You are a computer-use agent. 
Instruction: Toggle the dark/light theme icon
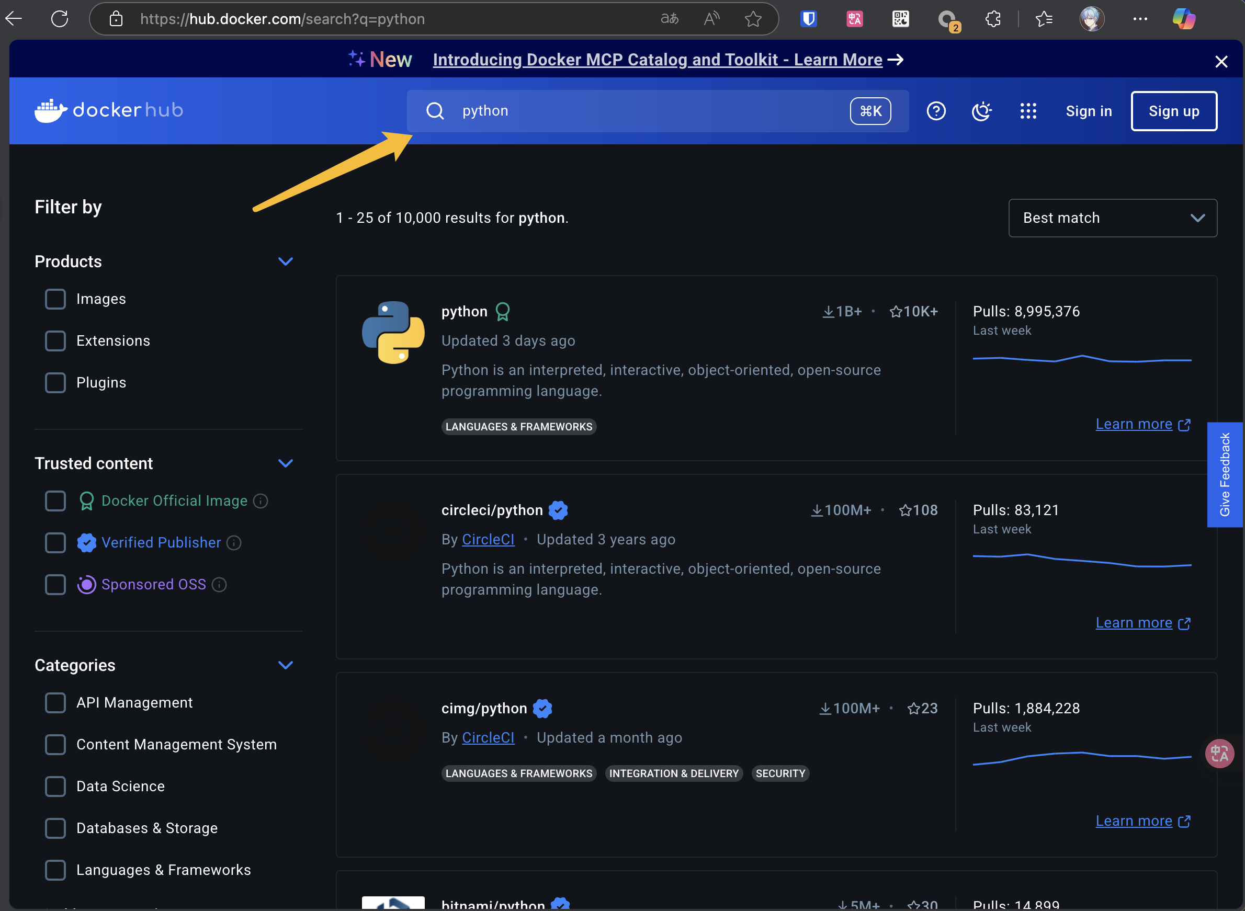[x=982, y=111]
